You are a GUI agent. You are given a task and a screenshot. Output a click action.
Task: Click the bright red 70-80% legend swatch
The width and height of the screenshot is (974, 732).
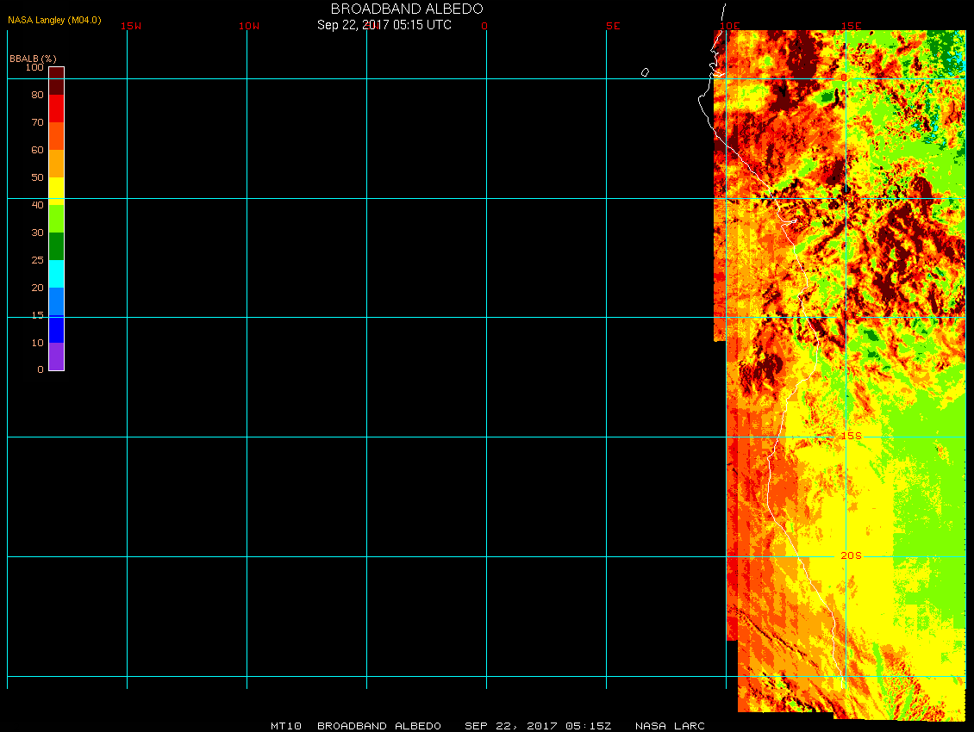point(56,108)
